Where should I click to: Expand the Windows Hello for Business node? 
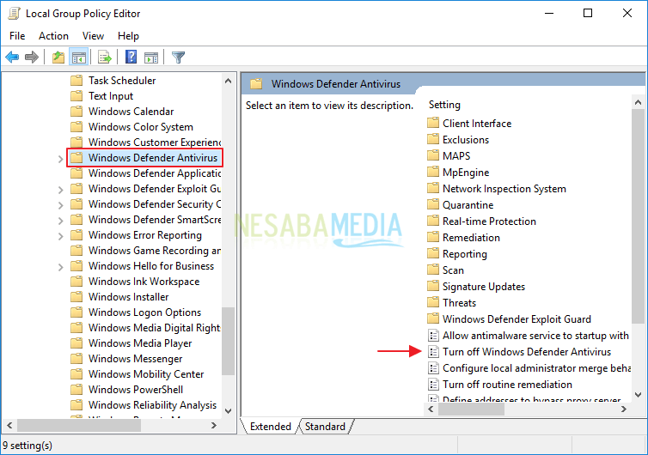tap(60, 266)
